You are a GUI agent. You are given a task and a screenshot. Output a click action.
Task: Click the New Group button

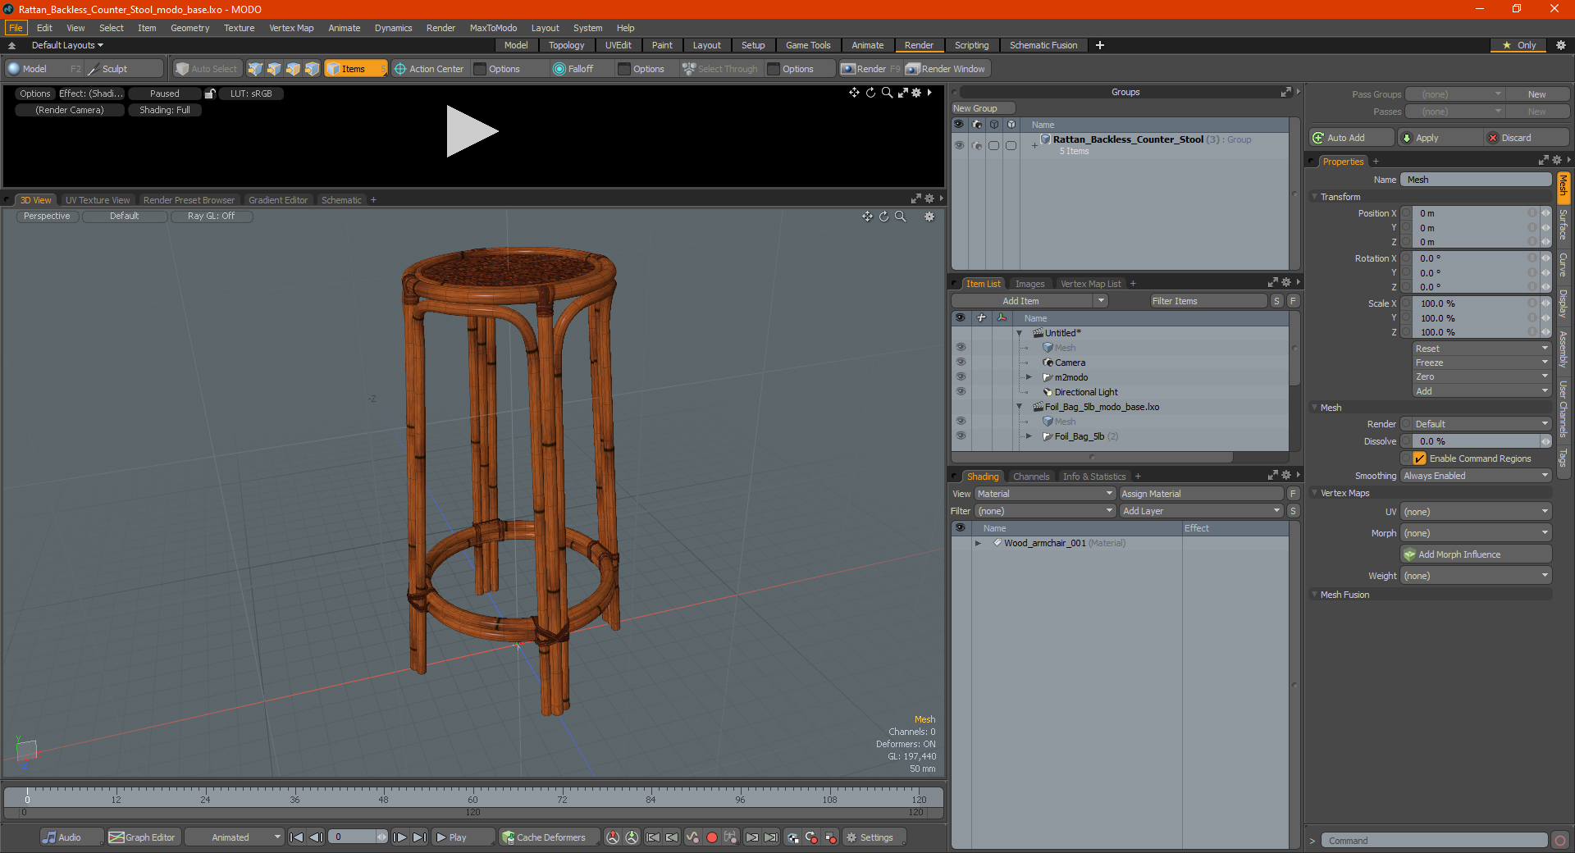pos(983,108)
